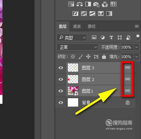Screen dimensions: 141x139
Task: Lock artboard auto-nesting icon
Action: [x=96, y=57]
